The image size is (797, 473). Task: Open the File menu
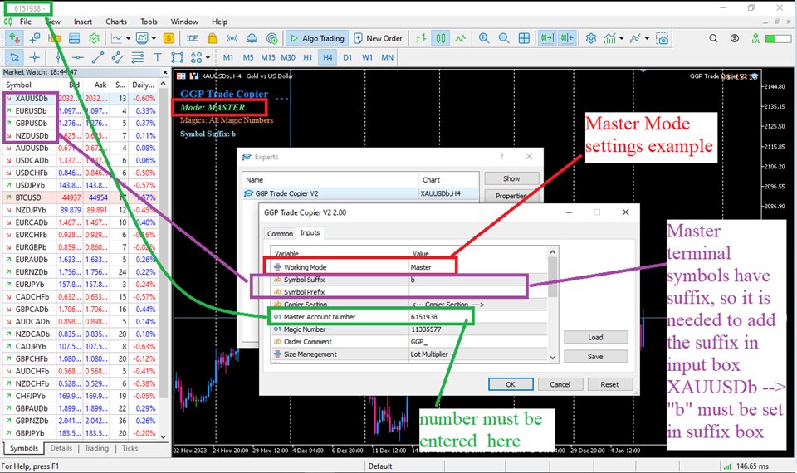(x=26, y=22)
